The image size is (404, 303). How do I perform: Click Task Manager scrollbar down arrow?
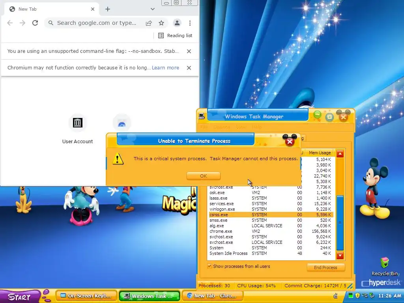(x=340, y=255)
